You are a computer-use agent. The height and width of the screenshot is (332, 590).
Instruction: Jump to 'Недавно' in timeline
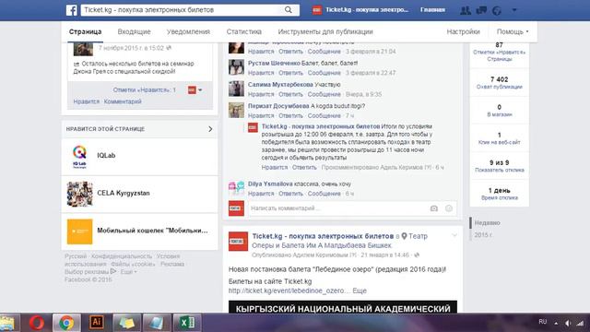pyautogui.click(x=487, y=223)
